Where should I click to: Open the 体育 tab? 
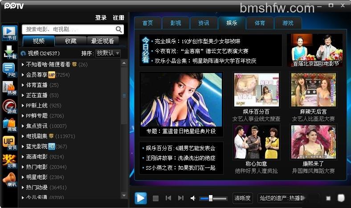click(260, 23)
